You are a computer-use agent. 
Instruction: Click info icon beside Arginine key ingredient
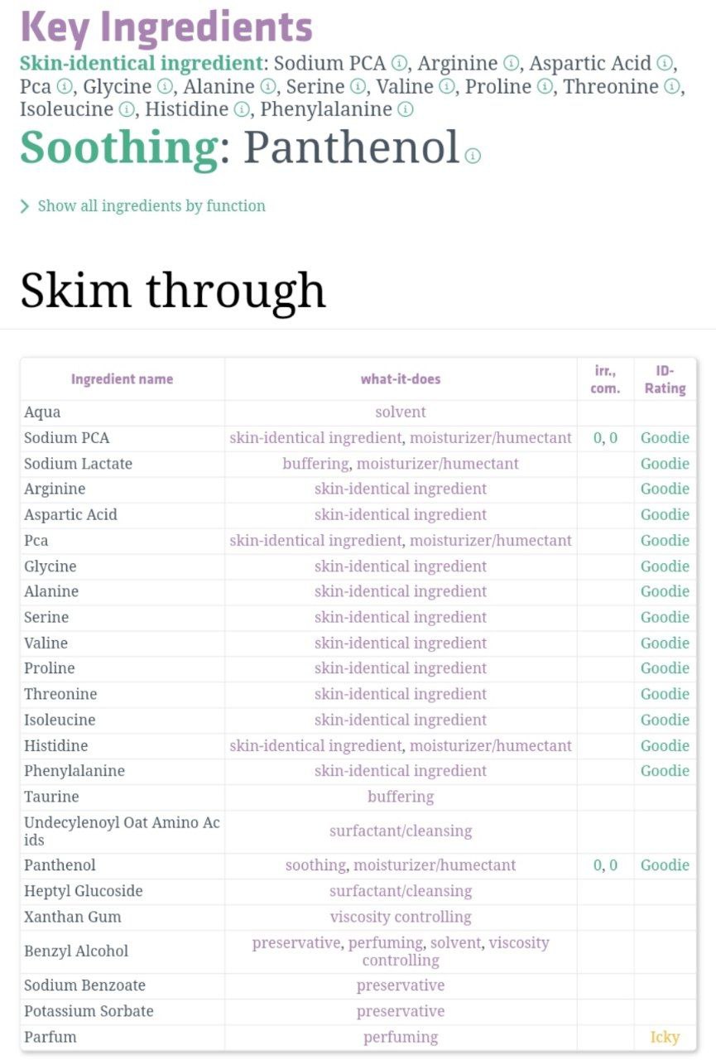[512, 64]
